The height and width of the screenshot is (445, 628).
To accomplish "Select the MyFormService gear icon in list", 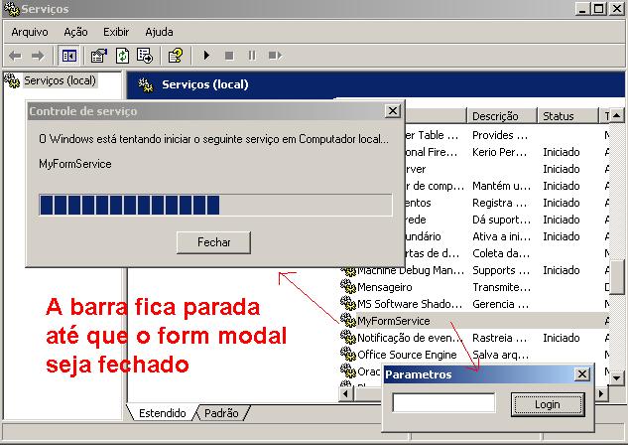I will coord(348,321).
